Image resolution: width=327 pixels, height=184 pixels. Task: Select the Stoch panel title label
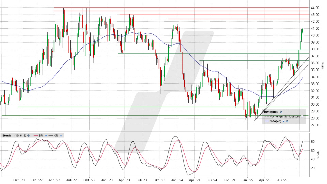[x=6, y=135]
